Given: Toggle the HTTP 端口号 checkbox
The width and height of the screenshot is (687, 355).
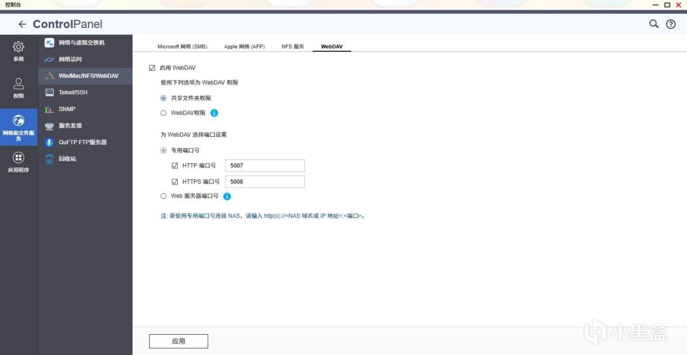Looking at the screenshot, I should click(175, 166).
